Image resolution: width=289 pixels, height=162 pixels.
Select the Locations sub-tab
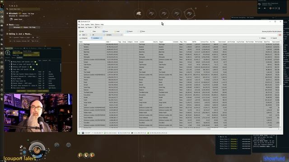coord(19,58)
